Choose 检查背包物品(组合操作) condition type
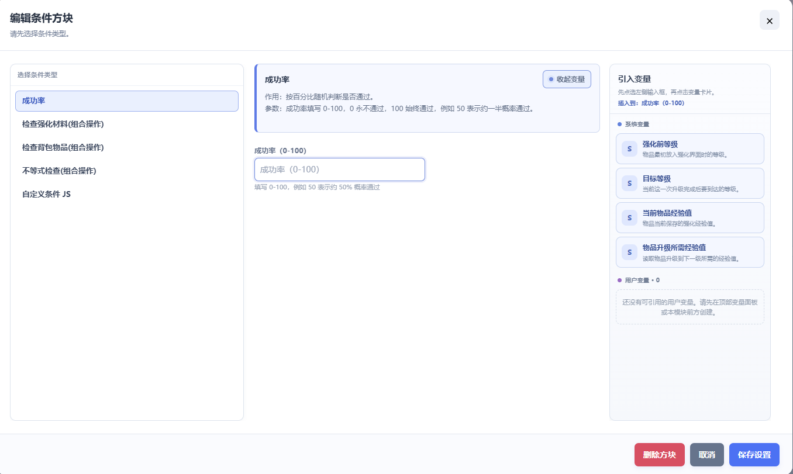The height and width of the screenshot is (474, 793). [x=126, y=147]
